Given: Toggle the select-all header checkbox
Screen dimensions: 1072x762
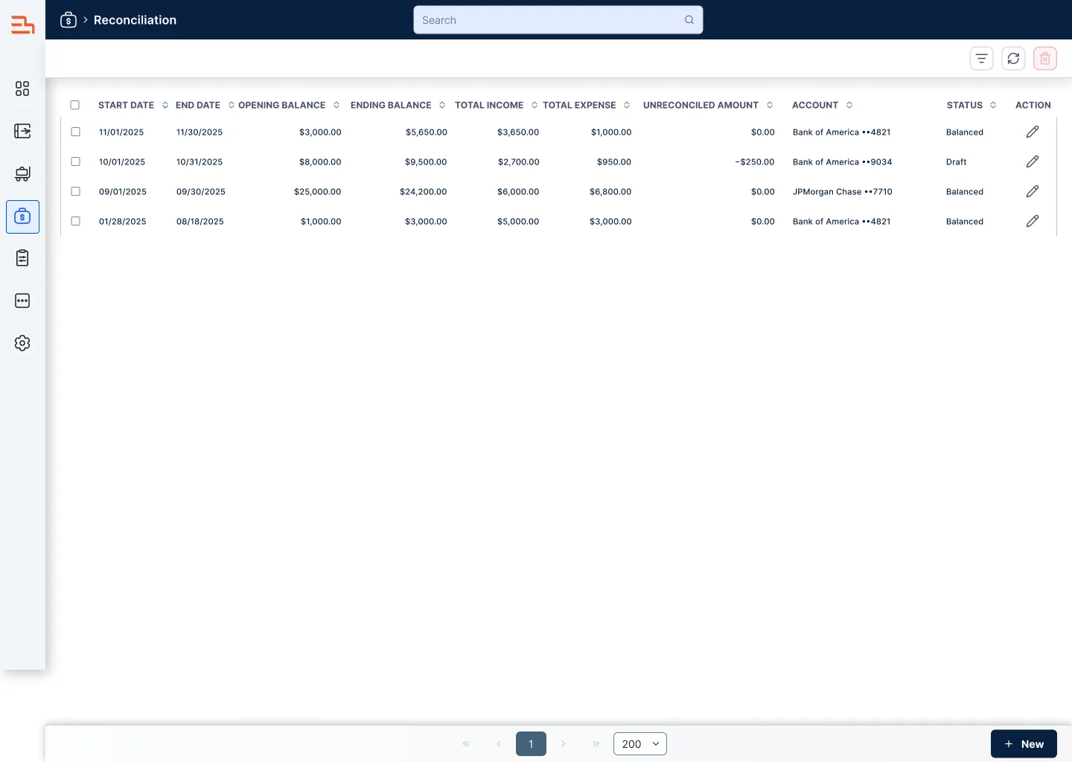Looking at the screenshot, I should click(x=75, y=105).
